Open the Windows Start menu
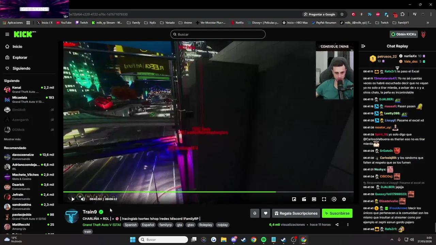This screenshot has width=436, height=245. click(133, 240)
